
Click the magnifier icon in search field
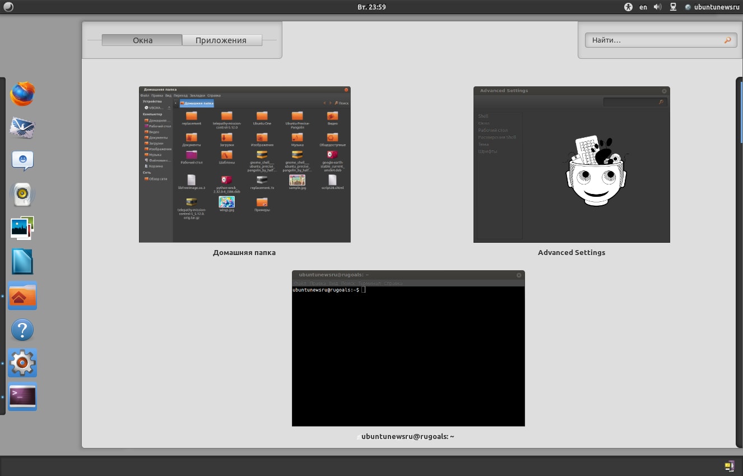(x=727, y=40)
